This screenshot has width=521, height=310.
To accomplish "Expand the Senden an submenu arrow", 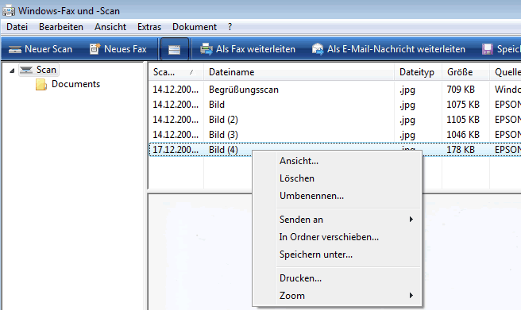I will click(411, 219).
